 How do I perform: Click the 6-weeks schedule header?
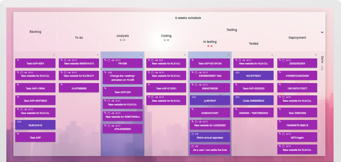point(188,18)
